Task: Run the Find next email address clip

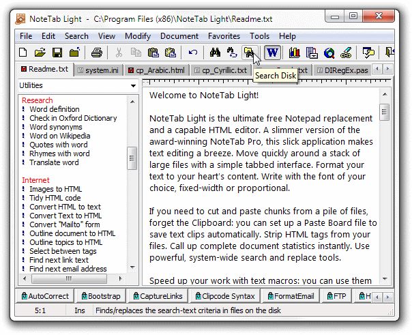Action: pos(68,269)
